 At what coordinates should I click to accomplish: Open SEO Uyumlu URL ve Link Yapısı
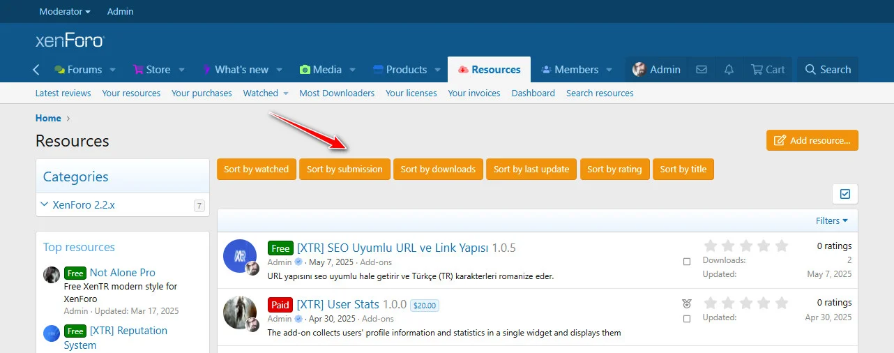point(393,248)
